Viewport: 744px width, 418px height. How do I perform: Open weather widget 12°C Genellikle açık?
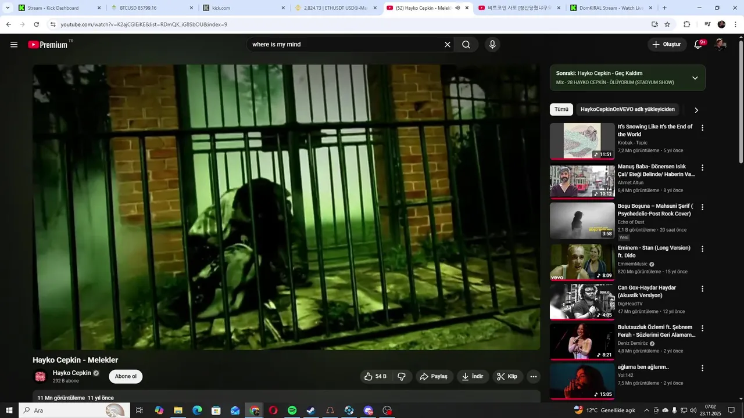tap(605, 410)
